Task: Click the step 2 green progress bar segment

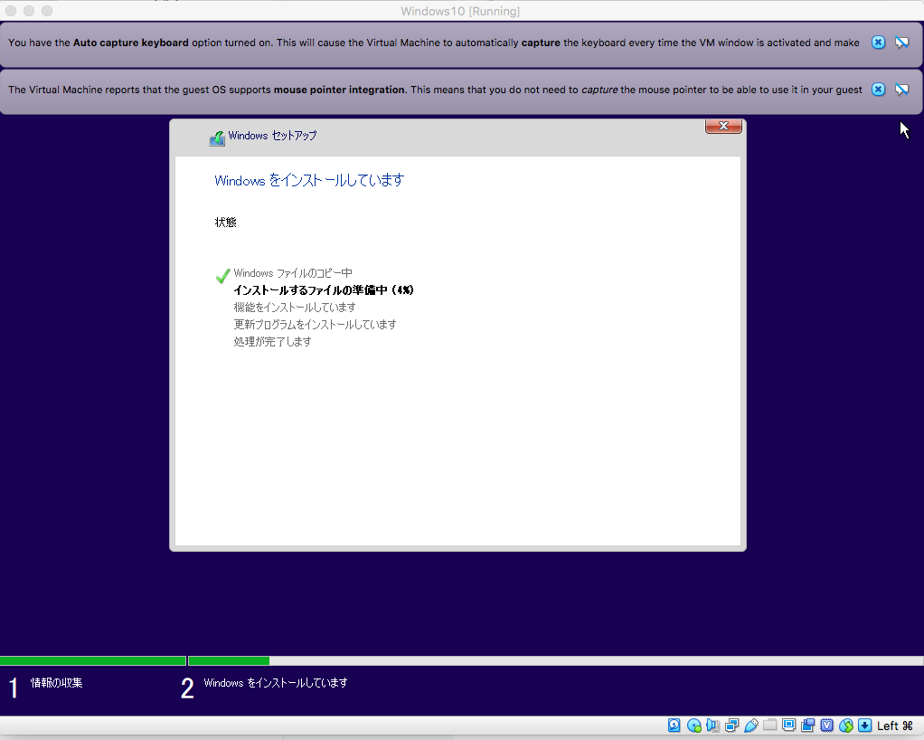Action: [229, 661]
